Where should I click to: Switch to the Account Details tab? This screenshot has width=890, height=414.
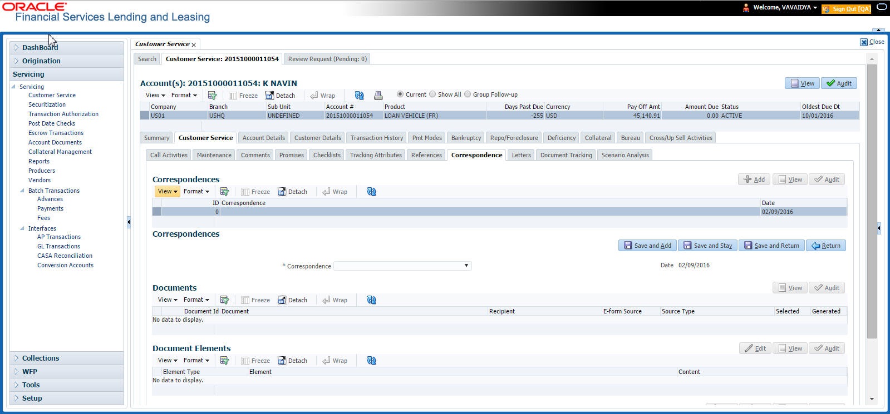263,138
